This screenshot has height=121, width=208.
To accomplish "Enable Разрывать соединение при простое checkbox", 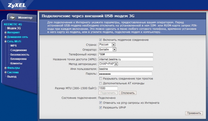I will (101, 79).
